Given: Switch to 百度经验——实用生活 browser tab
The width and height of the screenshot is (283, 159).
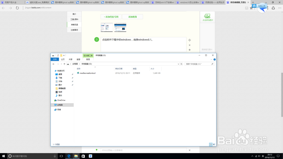Looking at the screenshot, I should tap(213, 2).
